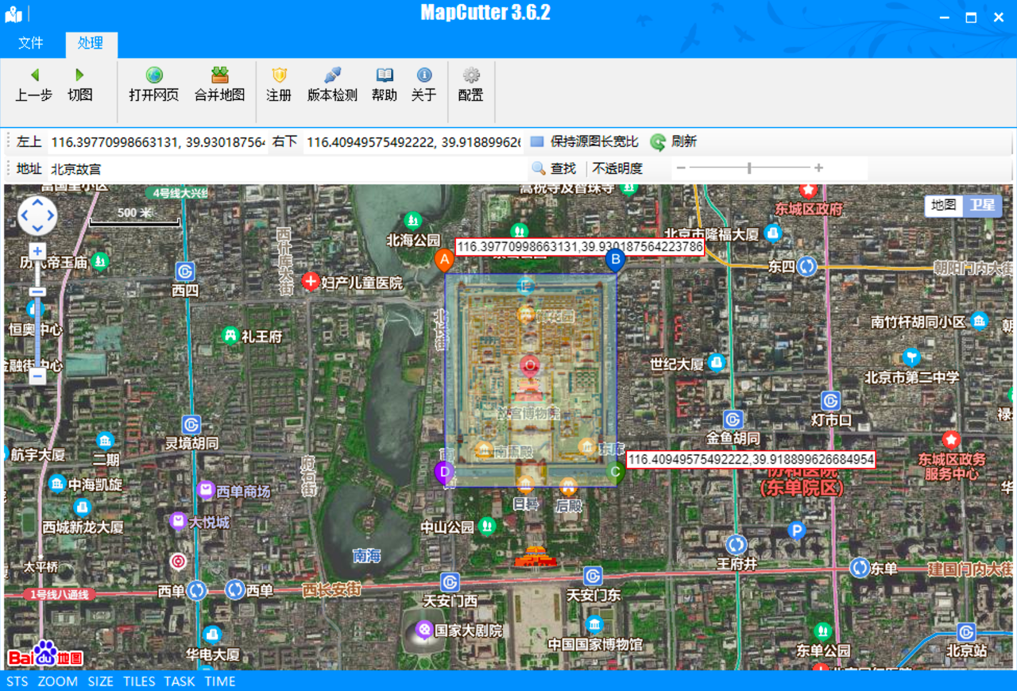Click ZOOM in the status bar
Viewport: 1017px width, 691px height.
click(x=58, y=681)
